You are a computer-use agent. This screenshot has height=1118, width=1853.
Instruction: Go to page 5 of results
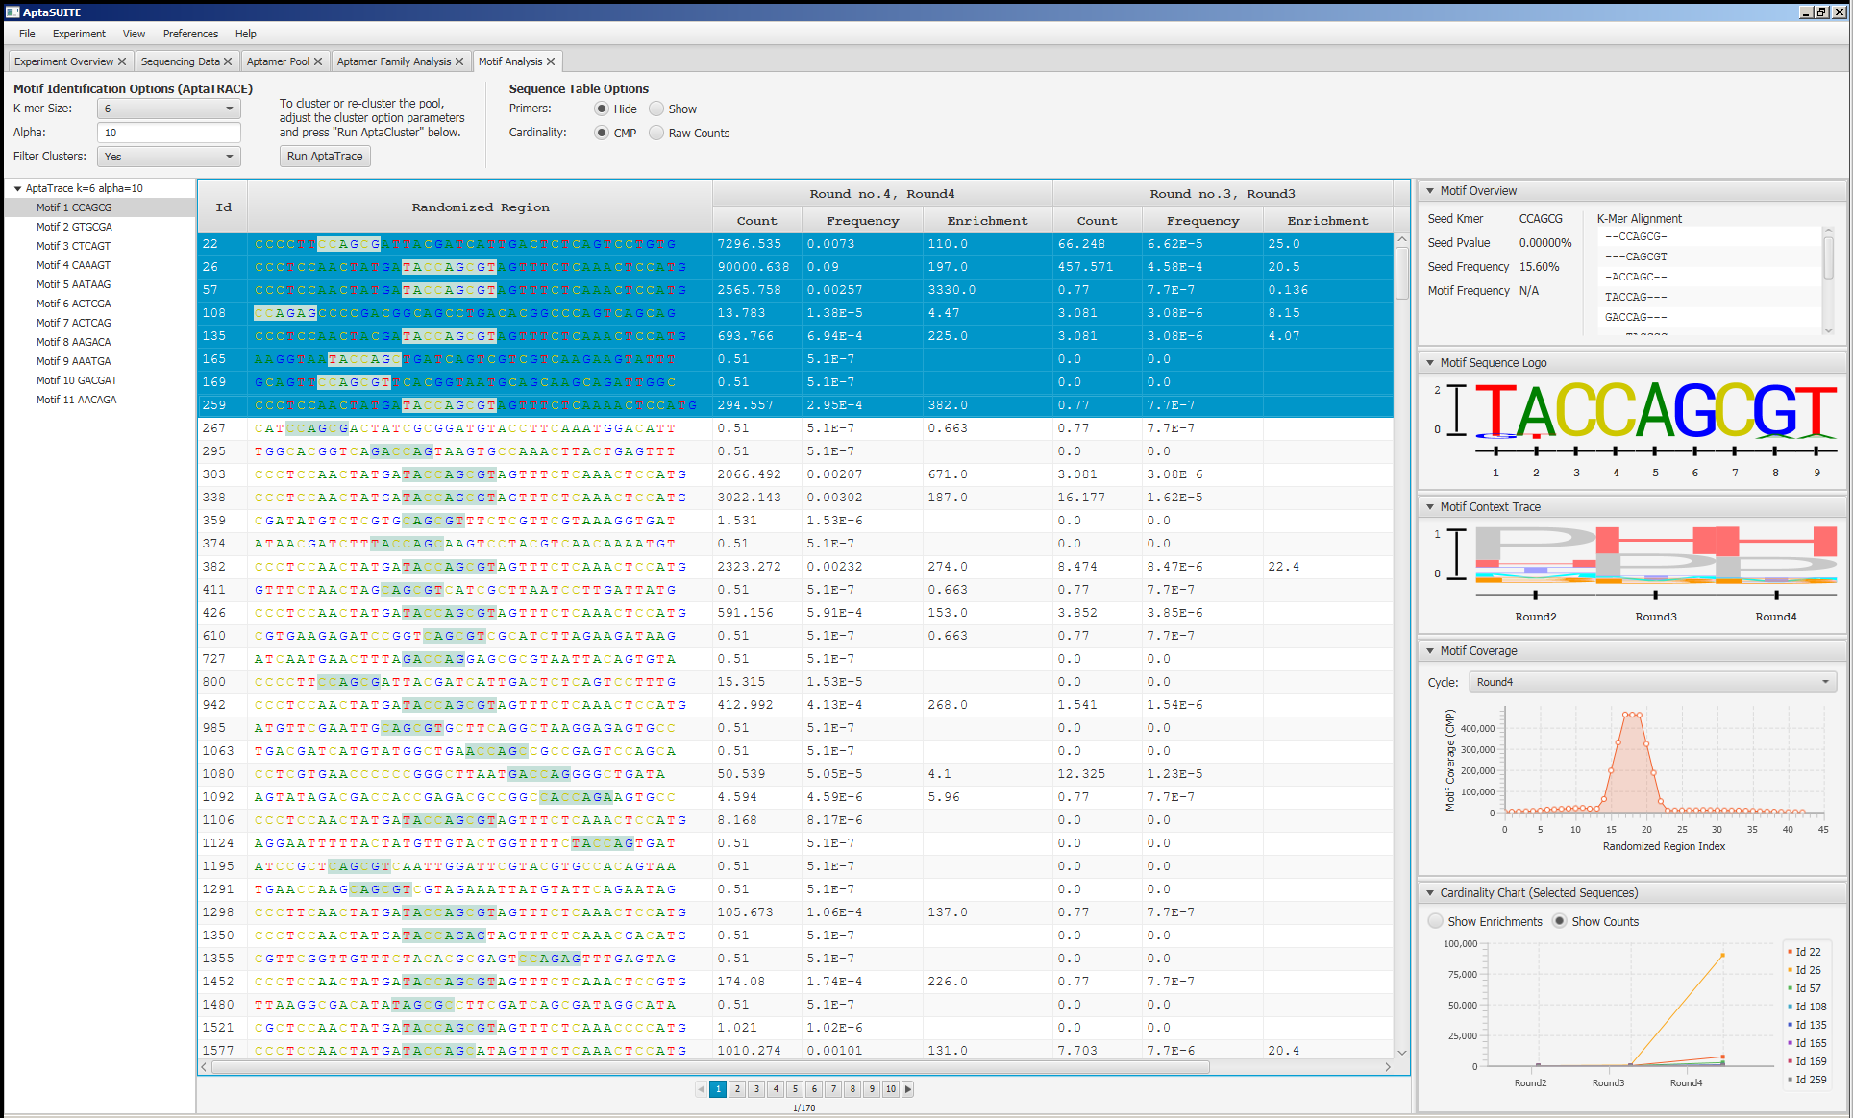click(795, 1089)
